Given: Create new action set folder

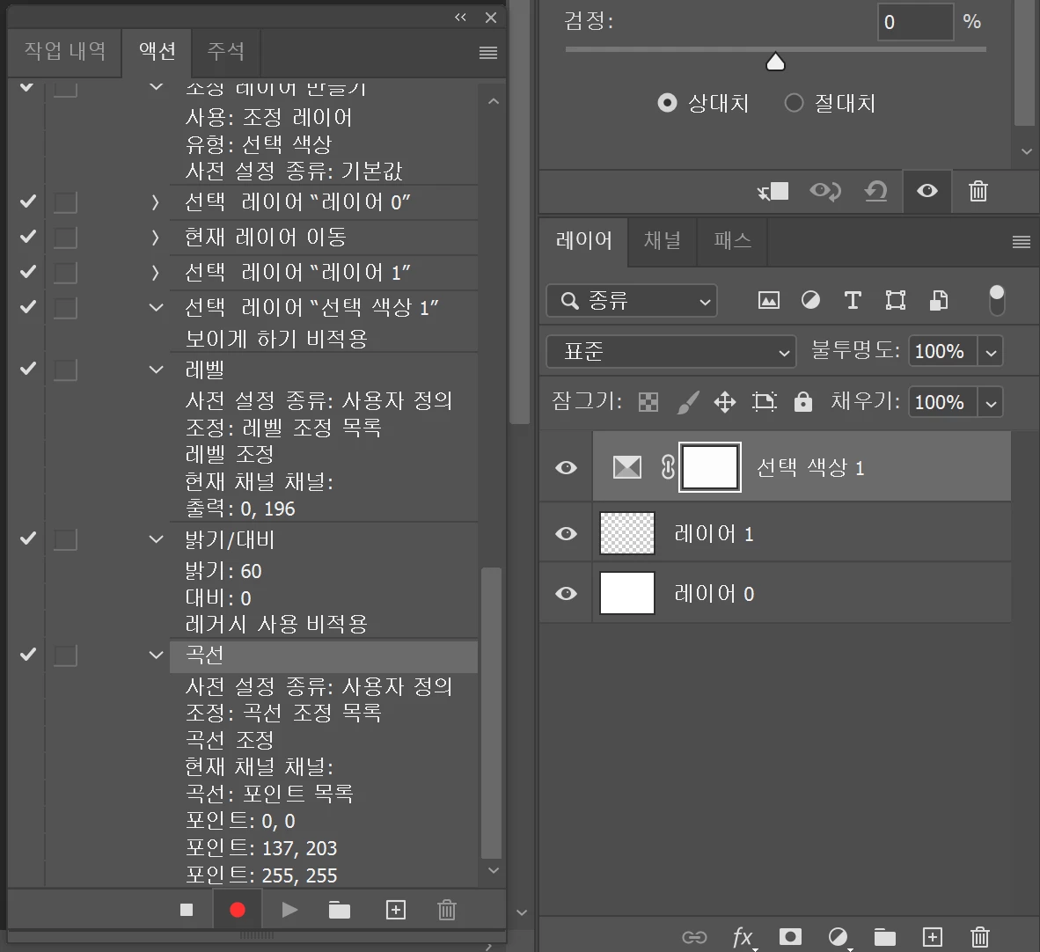Looking at the screenshot, I should tap(340, 910).
